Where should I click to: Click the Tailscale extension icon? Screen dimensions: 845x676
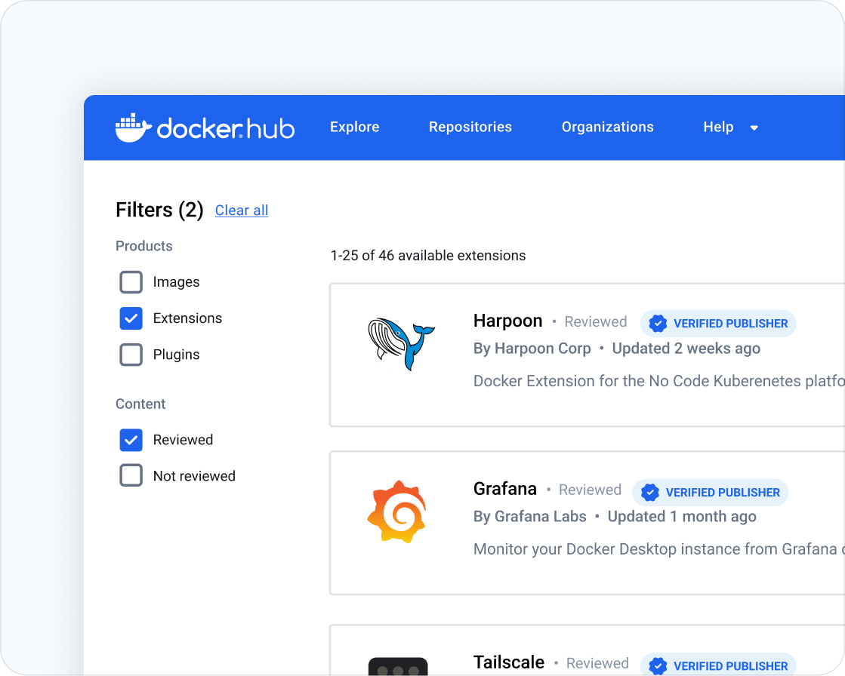click(399, 667)
